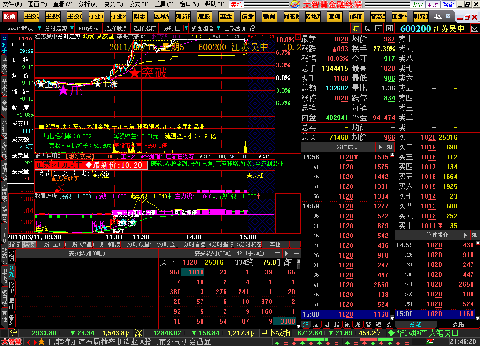This screenshot has width=480, height=347.
Task: Open the 邮箱 toolbar button
Action: (356, 16)
